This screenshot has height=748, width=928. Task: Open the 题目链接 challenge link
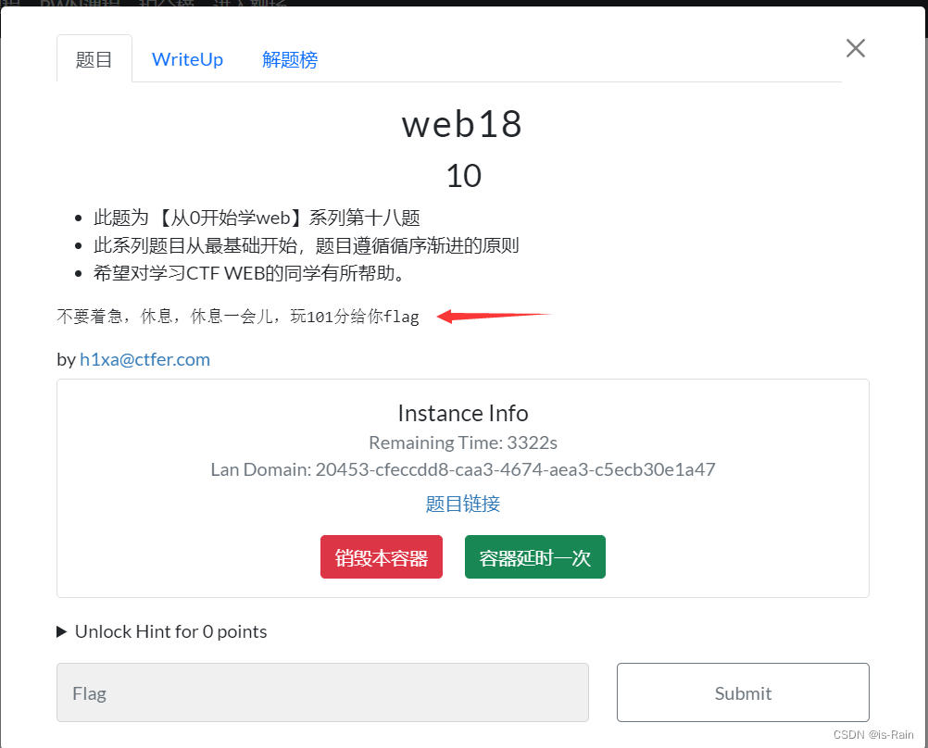tap(462, 504)
